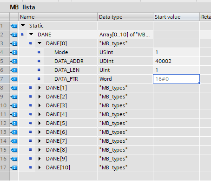
Task: Click the tag icon in the DANE[10] row
Action: pos(14,167)
